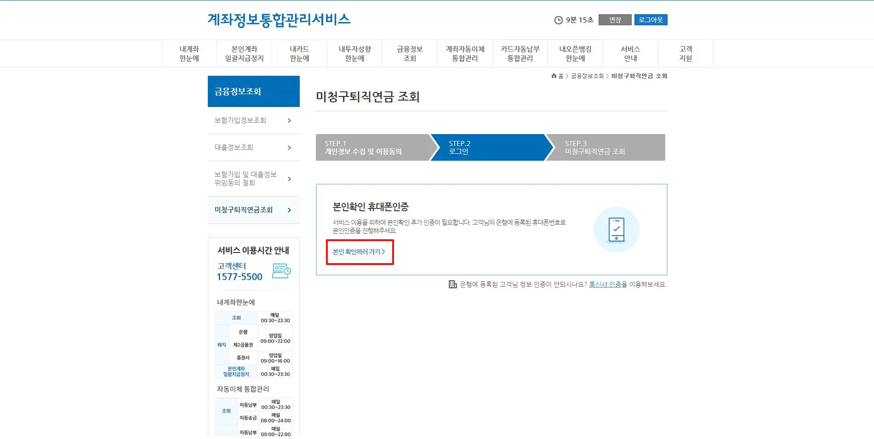874x439 pixels.
Task: Click 미청구퇴직연금 조회 breadcrumb text
Action: (639, 76)
